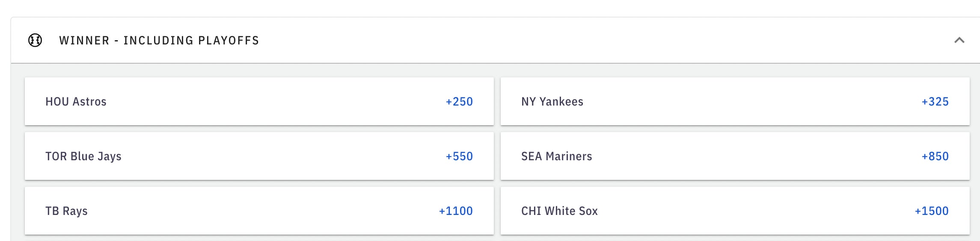Viewport: 980px width, 241px height.
Task: Click the middle of the Yankees bet card
Action: point(735,102)
